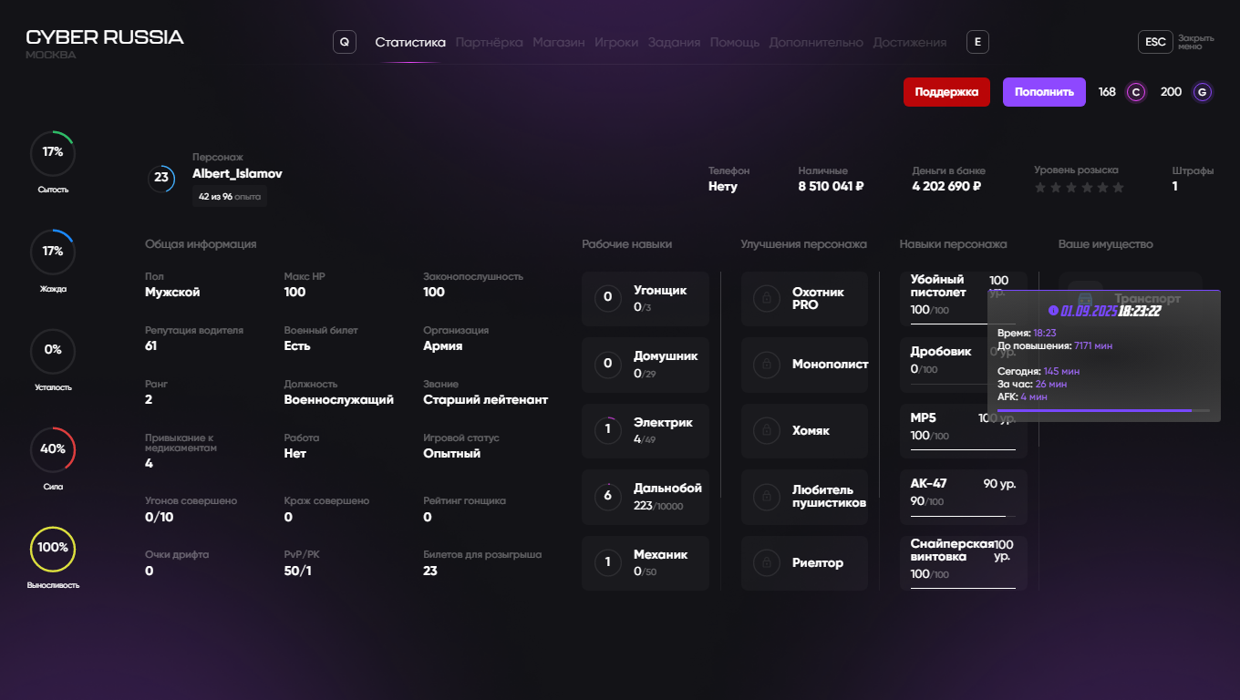Click the Дальнобой skill level circle
This screenshot has width=1240, height=700.
(608, 497)
